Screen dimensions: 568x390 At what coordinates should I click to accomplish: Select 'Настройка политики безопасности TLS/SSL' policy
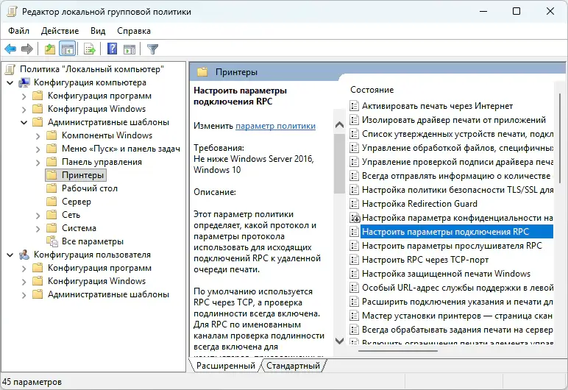point(457,190)
